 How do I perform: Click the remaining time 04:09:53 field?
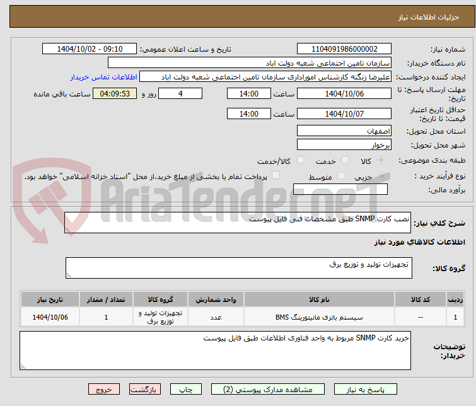coord(115,93)
